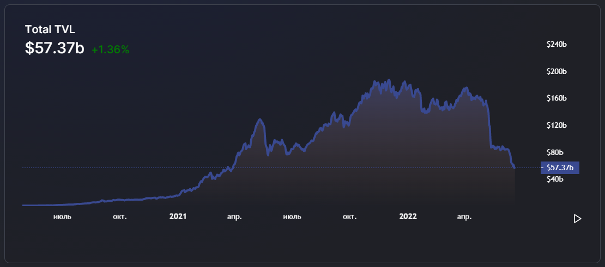This screenshot has width=605, height=267.
Task: Click the $40b axis label
Action: click(x=555, y=179)
